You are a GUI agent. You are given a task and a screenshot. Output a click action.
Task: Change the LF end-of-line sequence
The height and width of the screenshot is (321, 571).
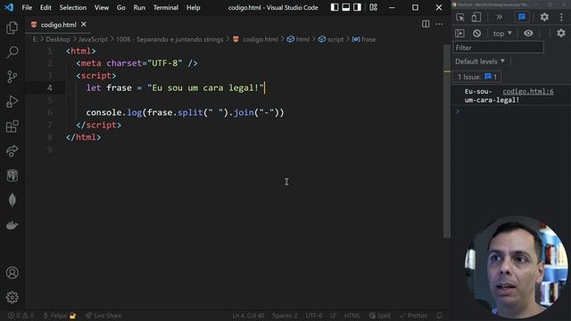coord(333,316)
